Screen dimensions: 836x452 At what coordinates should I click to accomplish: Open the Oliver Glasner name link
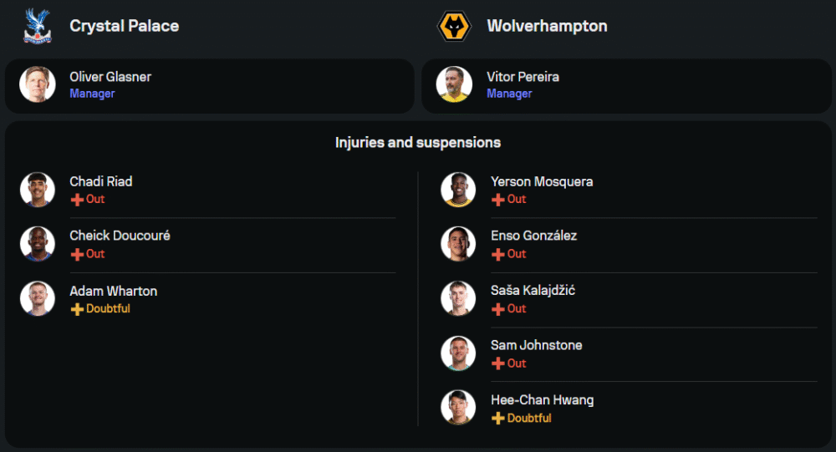[110, 77]
